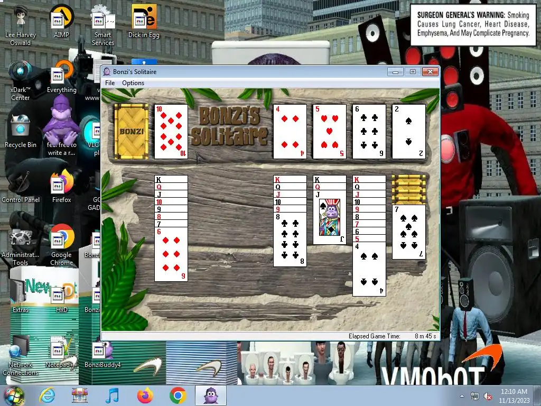Select the Jack of spades Bonzi card
This screenshot has width=541, height=406.
[330, 217]
